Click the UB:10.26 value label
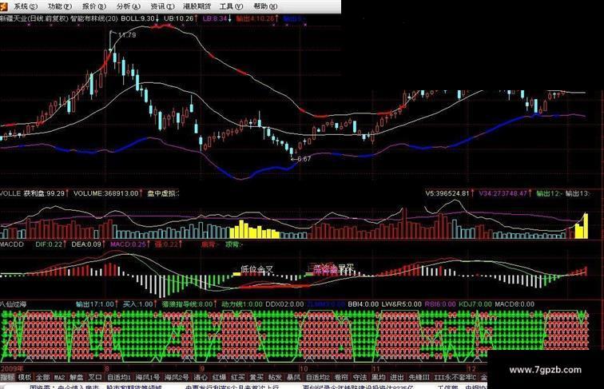This screenshot has width=604, height=389. [x=181, y=18]
